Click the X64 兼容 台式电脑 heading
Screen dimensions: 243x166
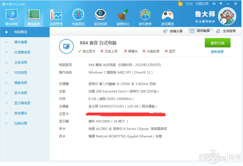(x=98, y=43)
